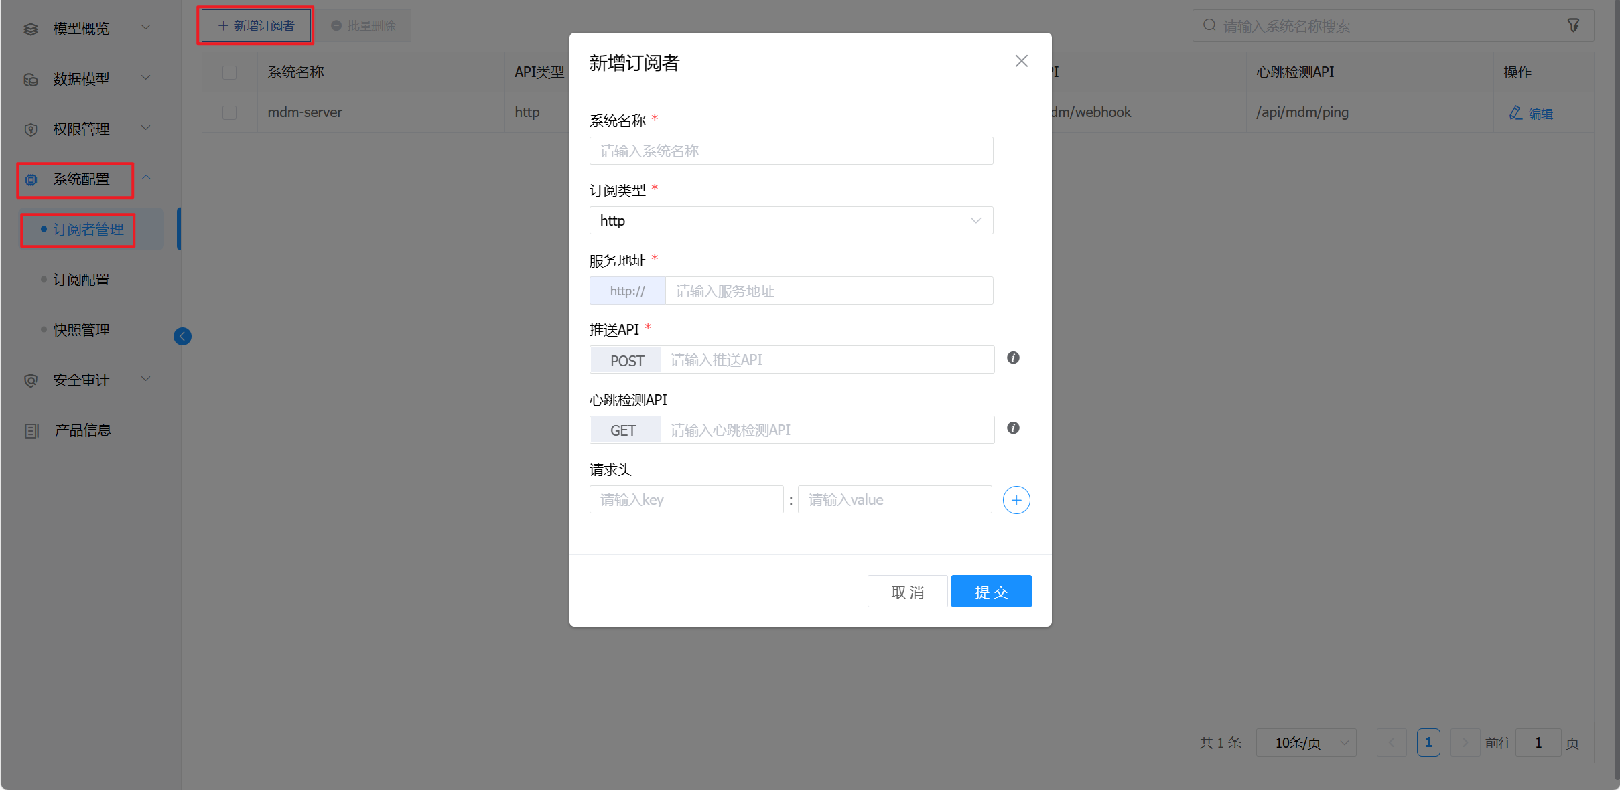The width and height of the screenshot is (1620, 790).
Task: Focus the system name search box
Action: point(1393,25)
